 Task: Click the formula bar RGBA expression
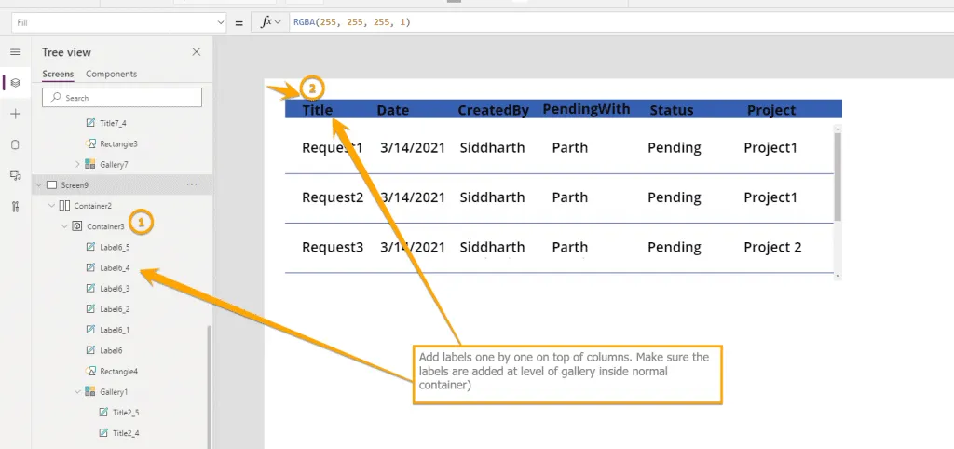(x=352, y=21)
